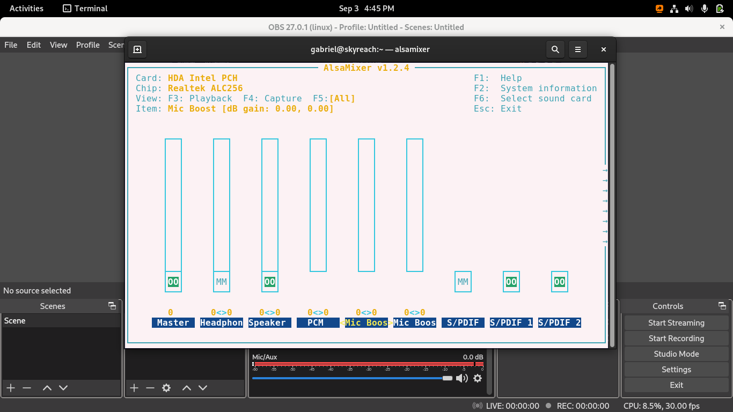Click system volume icon in top bar

[x=690, y=9]
